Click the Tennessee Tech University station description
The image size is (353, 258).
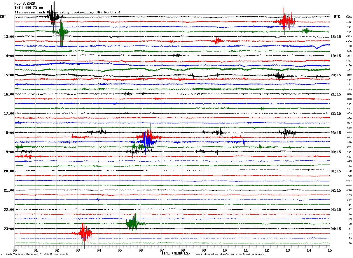67,12
